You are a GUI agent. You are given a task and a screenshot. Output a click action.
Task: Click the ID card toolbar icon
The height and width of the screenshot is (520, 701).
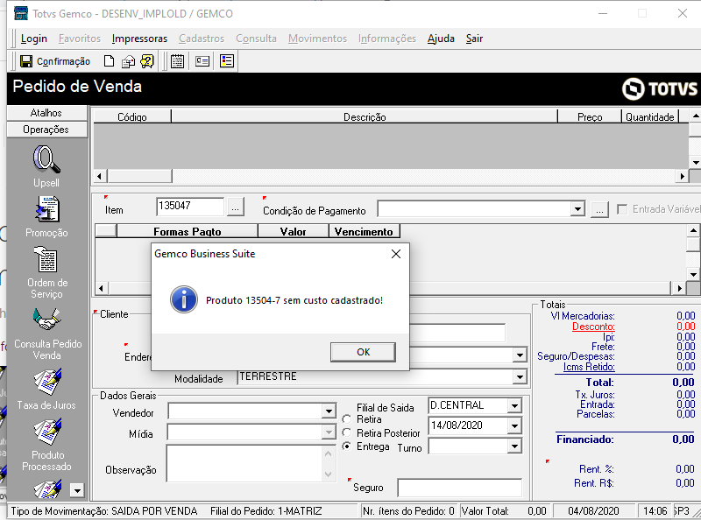click(x=202, y=61)
